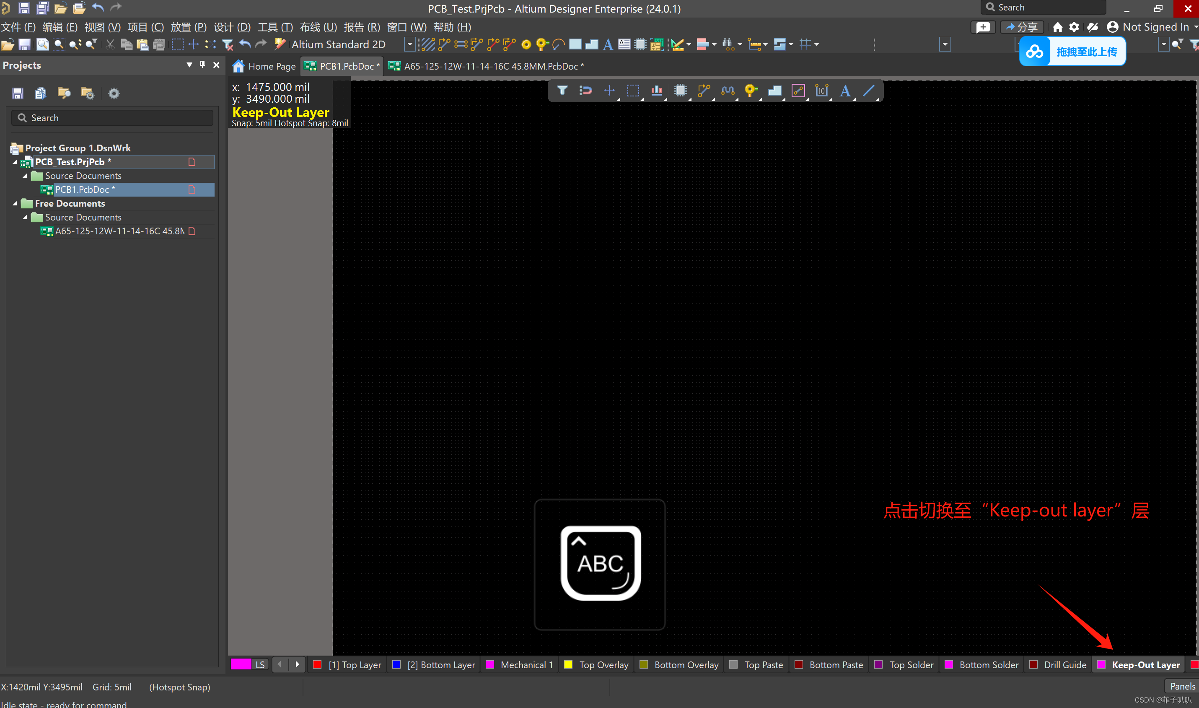Collapse the PCB_Test.PrjPcb project node
This screenshot has width=1199, height=708.
(x=15, y=162)
